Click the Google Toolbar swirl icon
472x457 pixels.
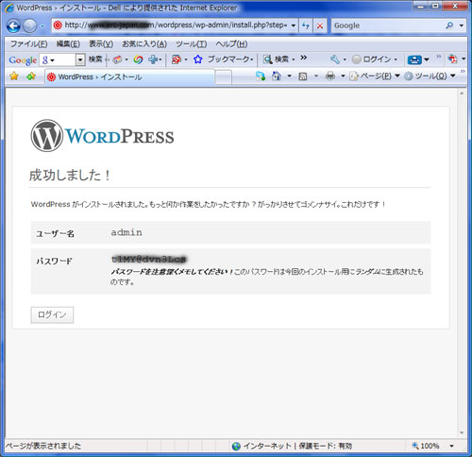[138, 59]
